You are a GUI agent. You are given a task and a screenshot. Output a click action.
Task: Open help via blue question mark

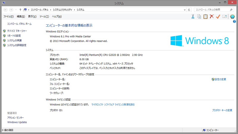pyautogui.click(x=234, y=21)
